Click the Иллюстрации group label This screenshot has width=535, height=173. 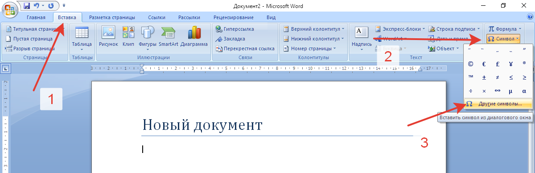pos(153,57)
